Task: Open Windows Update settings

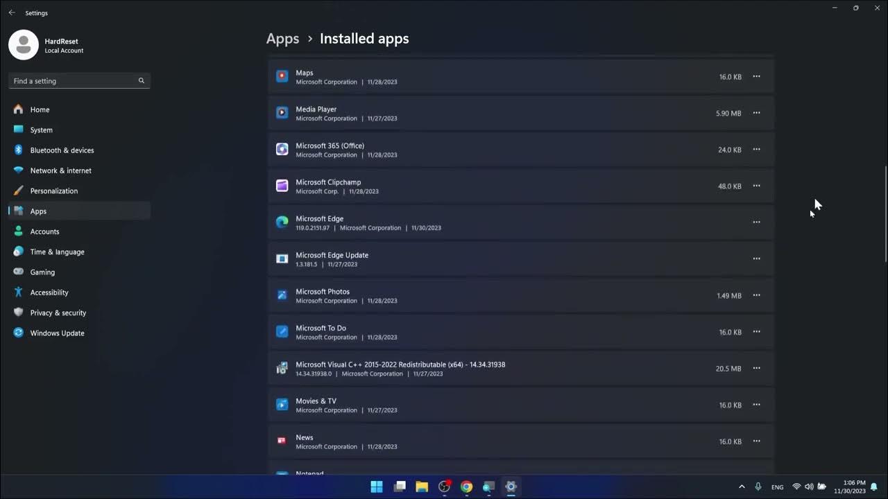Action: tap(57, 333)
